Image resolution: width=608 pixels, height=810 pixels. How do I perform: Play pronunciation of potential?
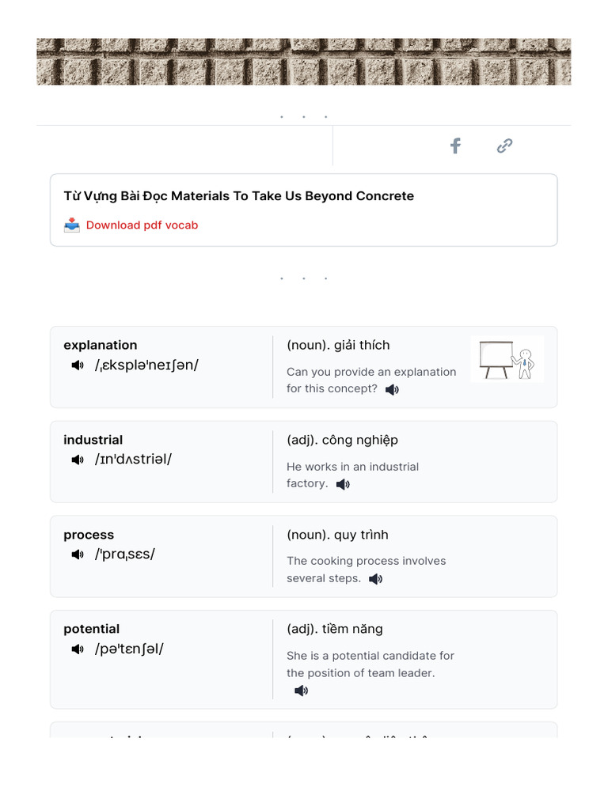click(78, 649)
